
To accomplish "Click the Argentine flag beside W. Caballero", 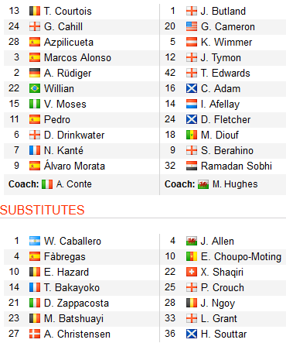I will click(x=35, y=241).
